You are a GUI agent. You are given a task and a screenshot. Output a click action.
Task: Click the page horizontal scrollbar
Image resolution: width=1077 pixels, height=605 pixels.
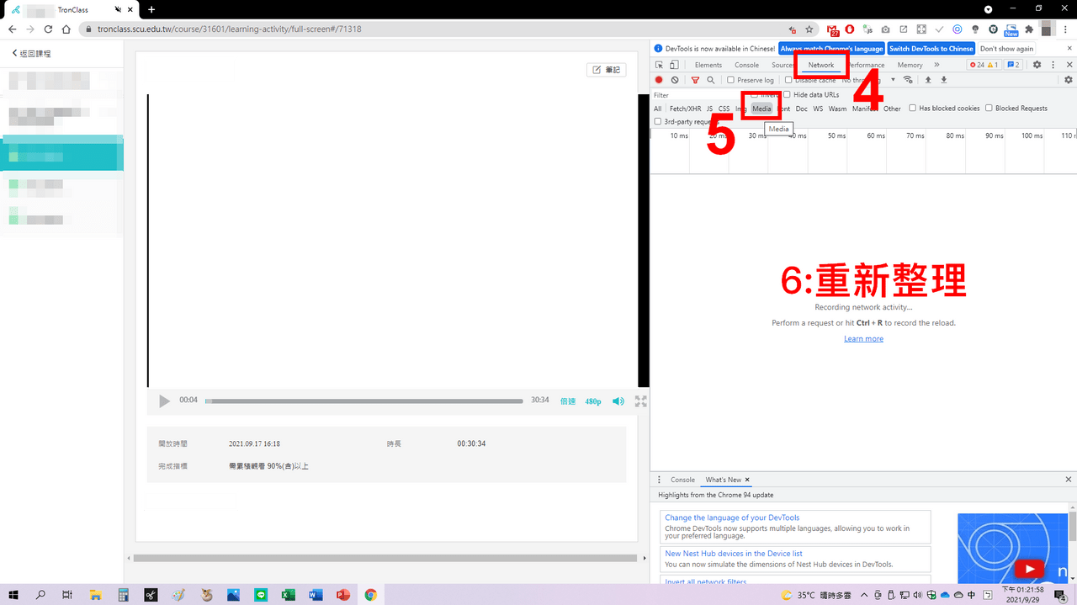coord(385,558)
